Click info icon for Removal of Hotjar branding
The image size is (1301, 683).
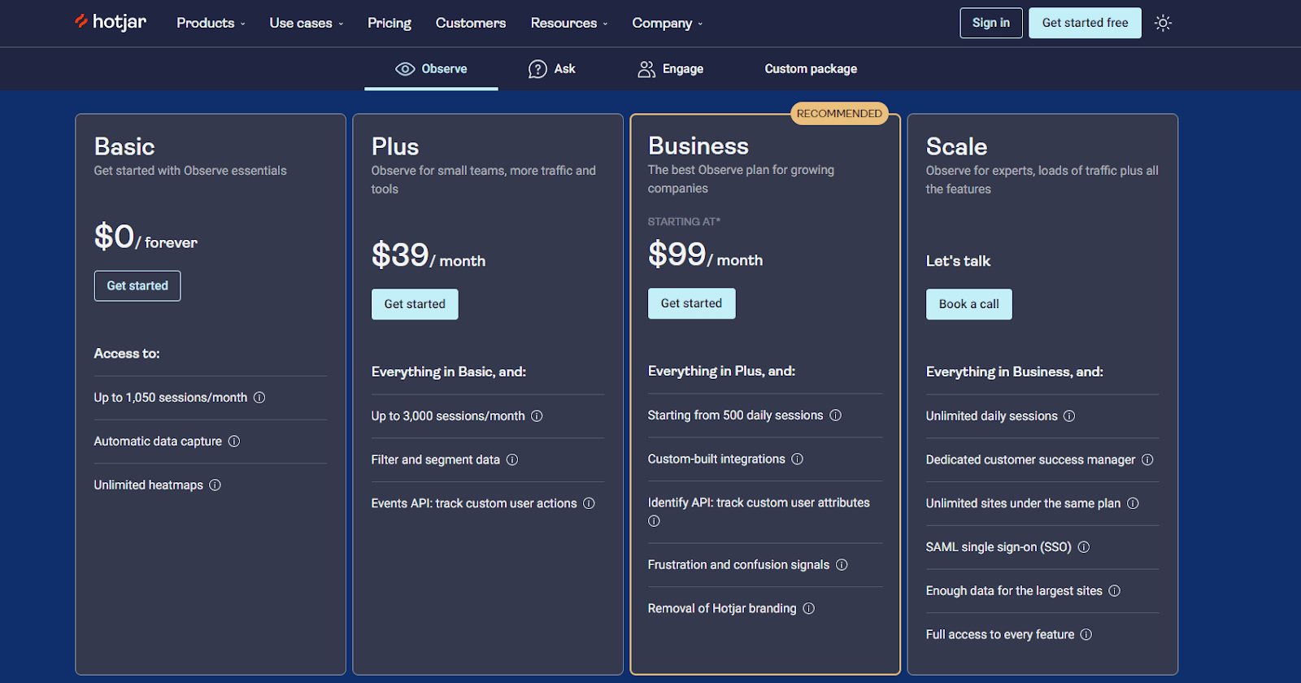pos(809,609)
